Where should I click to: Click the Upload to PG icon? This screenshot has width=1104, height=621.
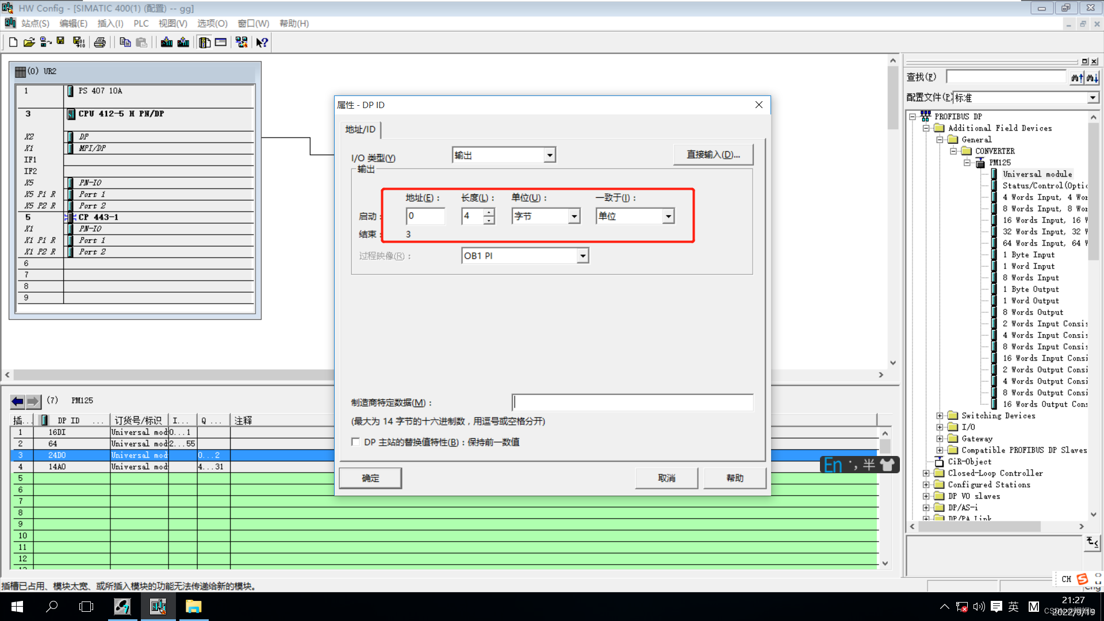tap(183, 42)
